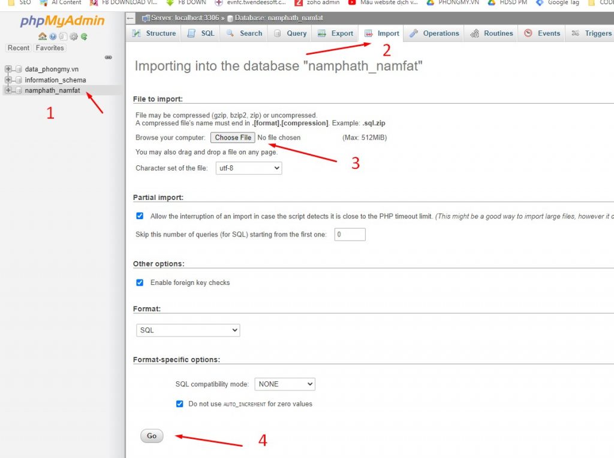The image size is (614, 458).
Task: Open navigation panel settings gear icon
Action: [x=74, y=37]
